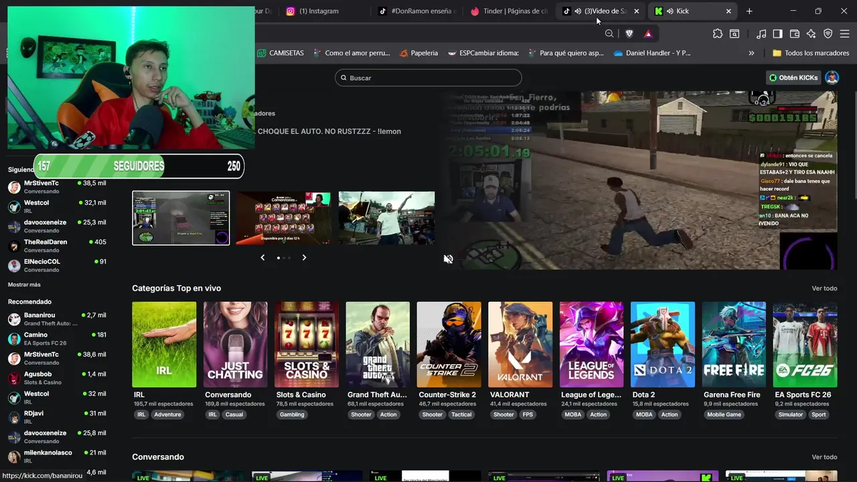Open Brave playlist music note icon
857x482 pixels.
761,33
